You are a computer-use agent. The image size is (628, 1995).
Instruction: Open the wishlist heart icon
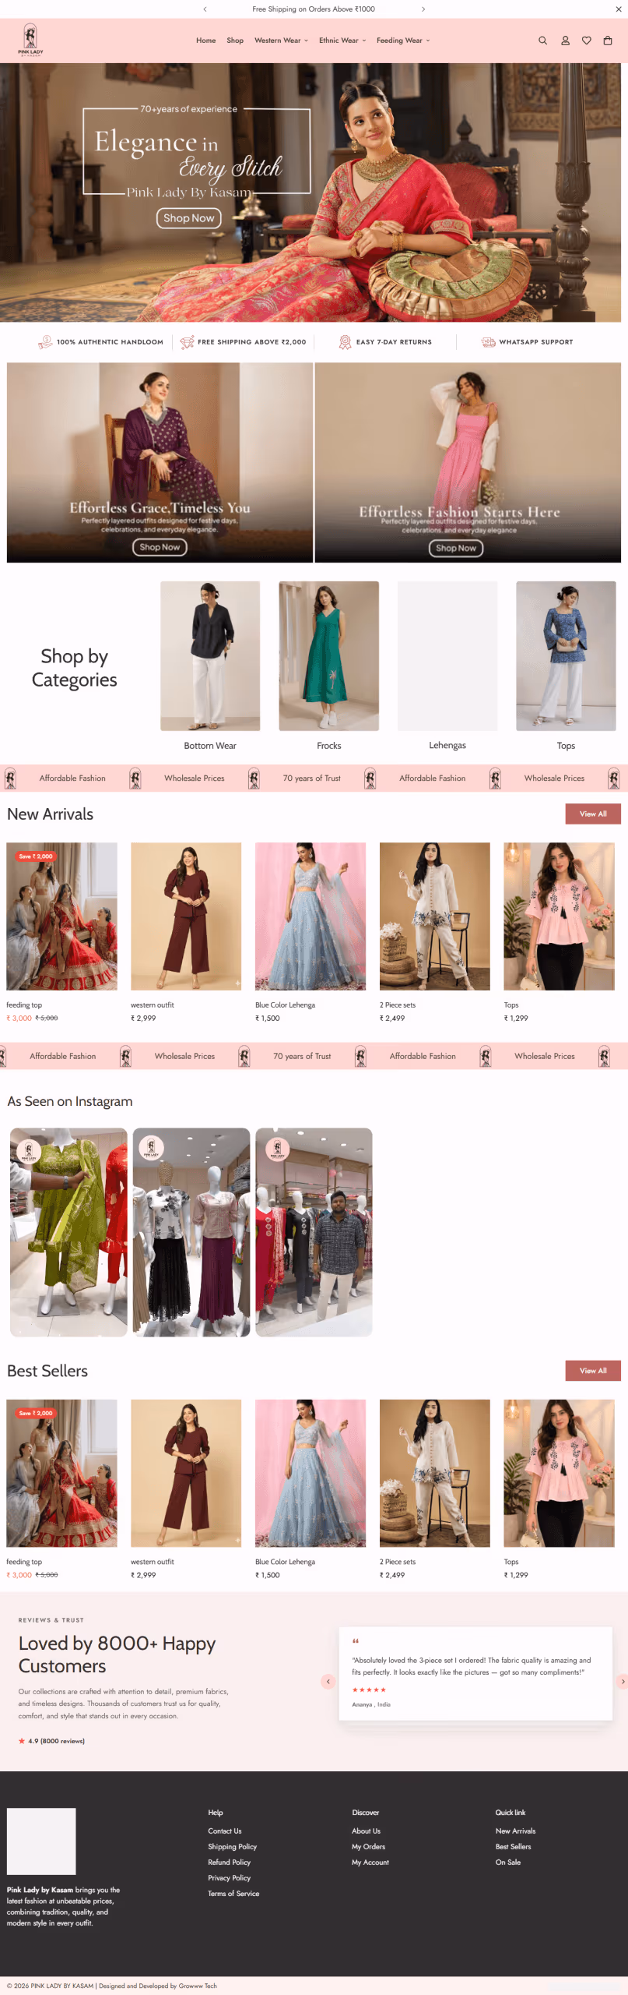click(587, 41)
